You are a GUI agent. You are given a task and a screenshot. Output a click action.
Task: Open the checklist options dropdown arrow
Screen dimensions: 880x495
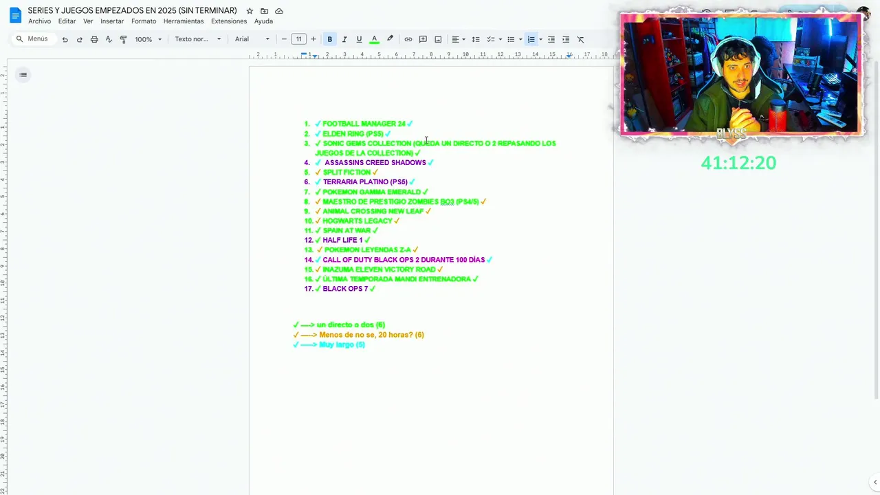(500, 39)
